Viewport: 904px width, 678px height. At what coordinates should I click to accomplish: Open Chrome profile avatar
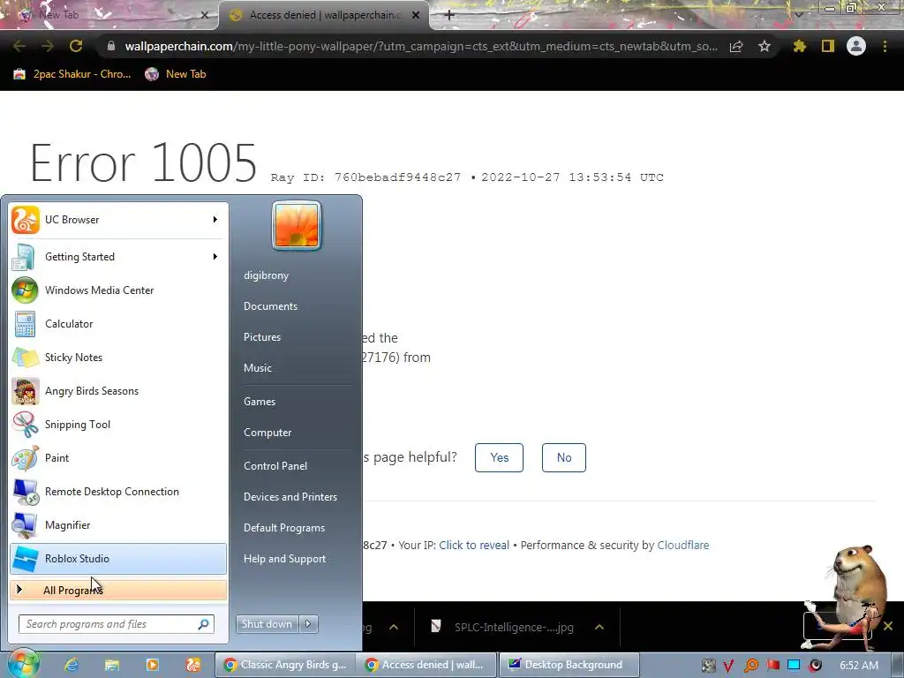pos(856,46)
